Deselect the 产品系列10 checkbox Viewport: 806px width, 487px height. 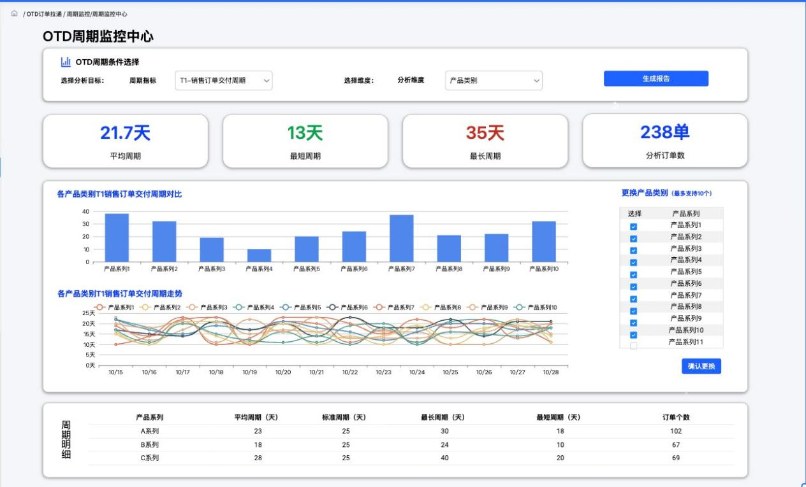(x=633, y=334)
